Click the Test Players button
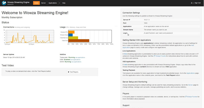Image resolution: width=204 pixels, height=108 pixels. tap(74, 72)
